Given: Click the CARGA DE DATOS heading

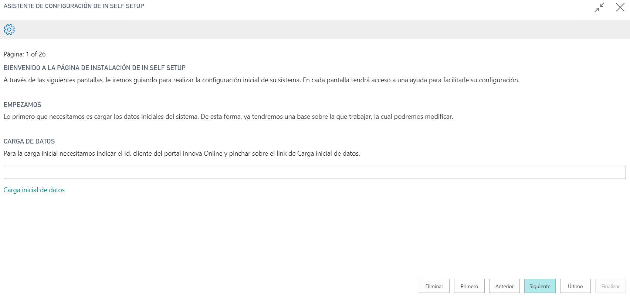Looking at the screenshot, I should [x=29, y=141].
